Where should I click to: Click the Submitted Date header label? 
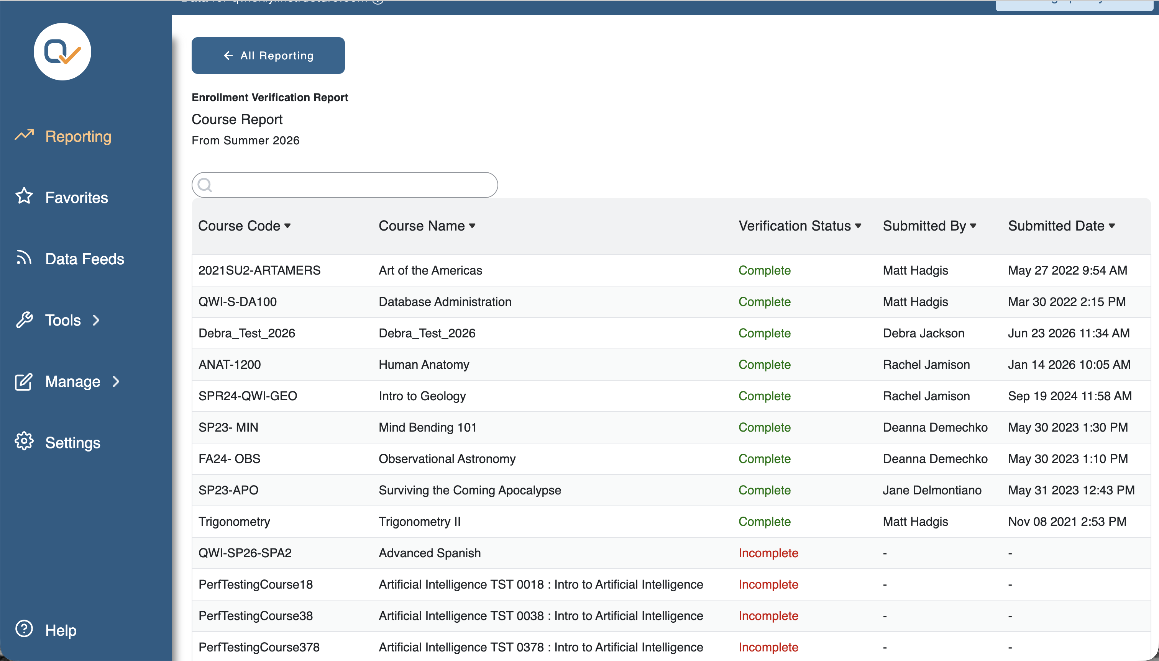coord(1056,226)
